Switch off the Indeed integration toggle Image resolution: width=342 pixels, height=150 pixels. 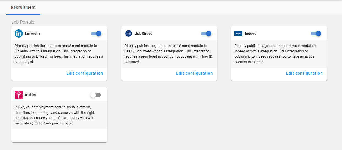[x=316, y=33]
